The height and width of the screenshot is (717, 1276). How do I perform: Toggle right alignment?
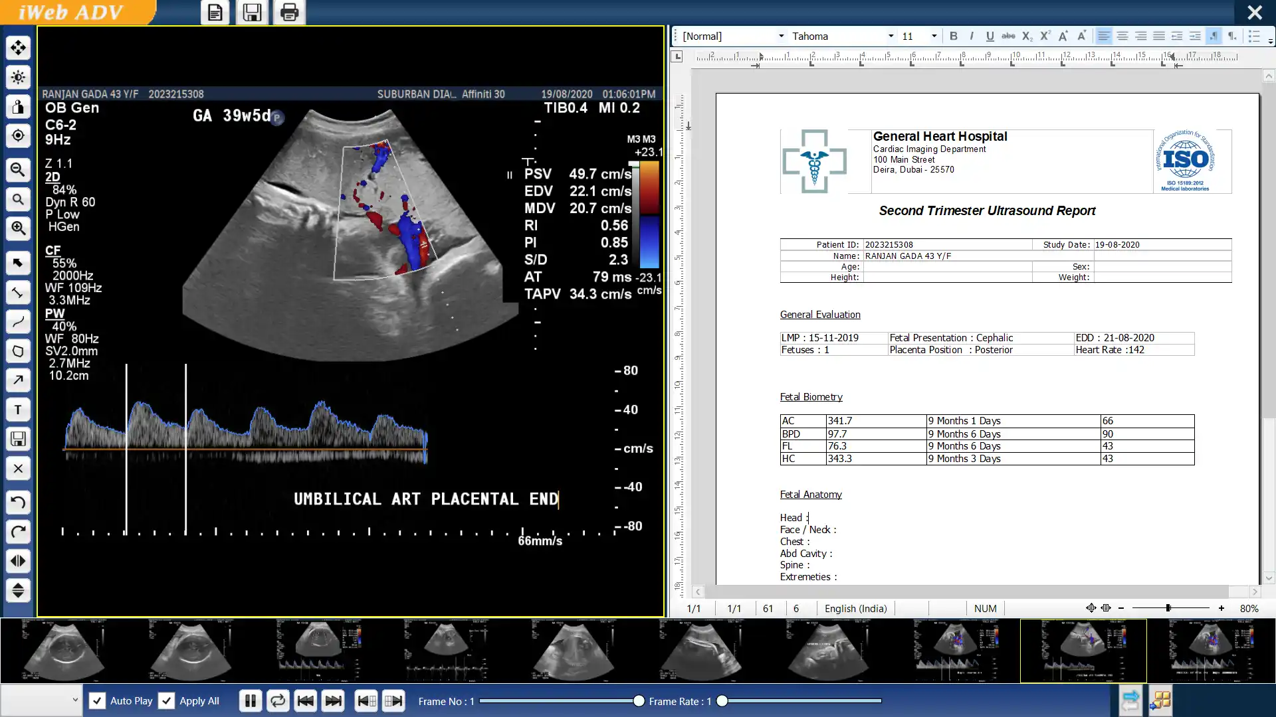click(1140, 36)
